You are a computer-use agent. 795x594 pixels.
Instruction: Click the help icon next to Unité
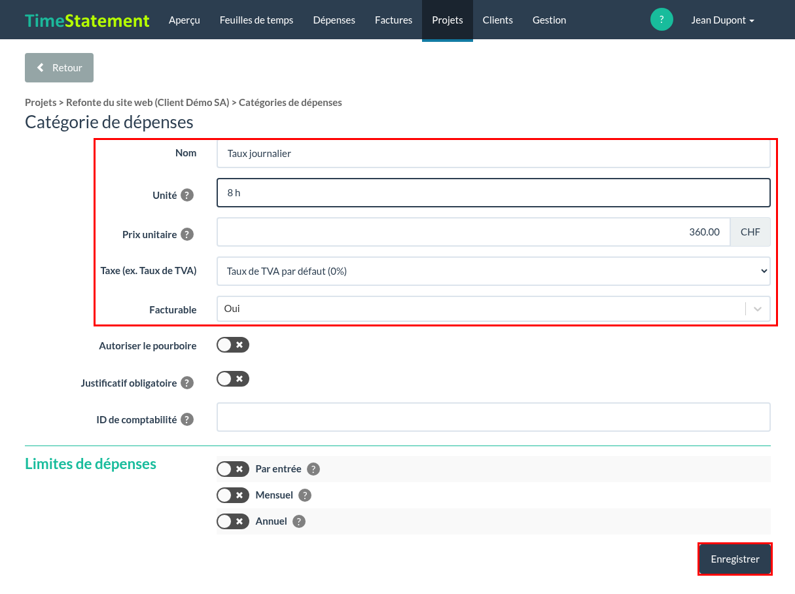point(187,195)
